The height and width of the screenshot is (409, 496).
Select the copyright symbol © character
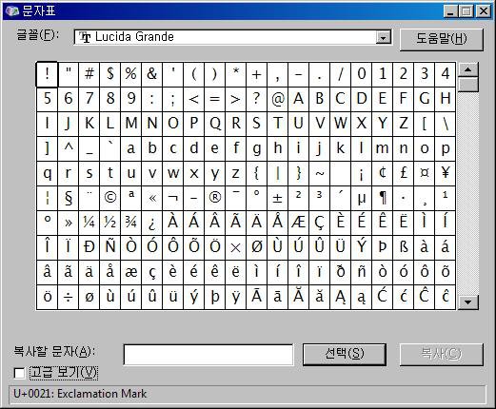pos(110,198)
